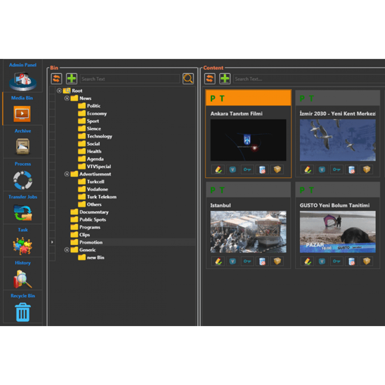Screen dimensions: 385x385
Task: Click the Bin panel search magnifier icon
Action: click(188, 79)
